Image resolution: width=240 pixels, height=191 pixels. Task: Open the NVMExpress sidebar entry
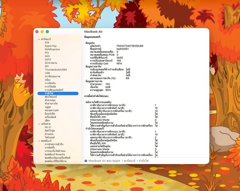pos(52,49)
